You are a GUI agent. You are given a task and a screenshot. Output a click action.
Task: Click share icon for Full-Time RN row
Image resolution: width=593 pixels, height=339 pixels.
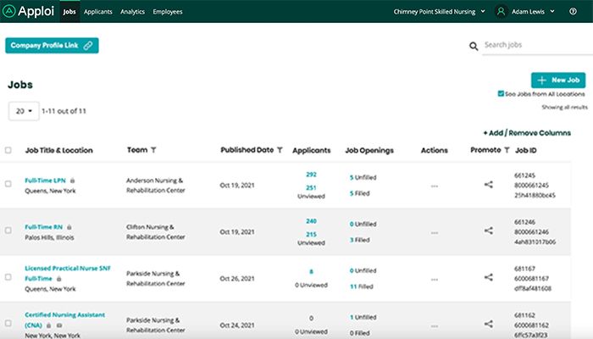click(x=488, y=231)
